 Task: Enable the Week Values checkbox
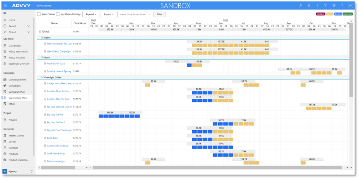39,14
